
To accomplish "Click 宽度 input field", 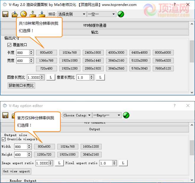I will tap(23, 60).
